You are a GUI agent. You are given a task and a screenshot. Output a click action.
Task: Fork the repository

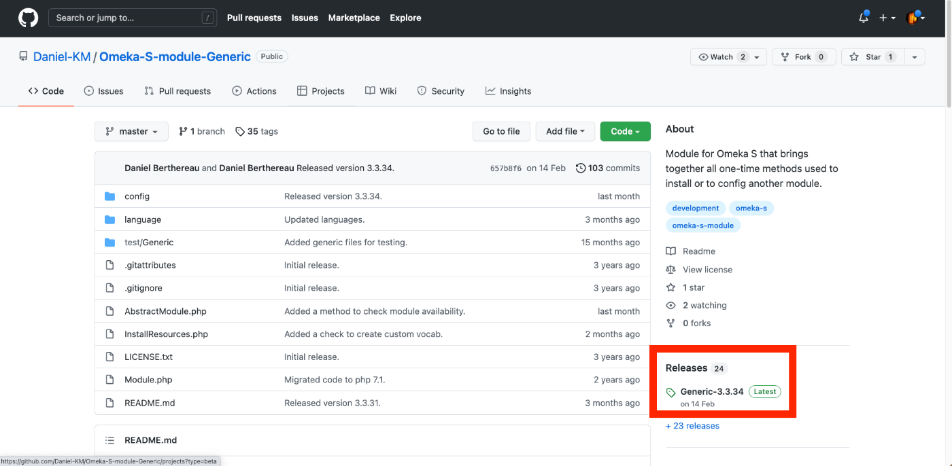[x=804, y=57]
